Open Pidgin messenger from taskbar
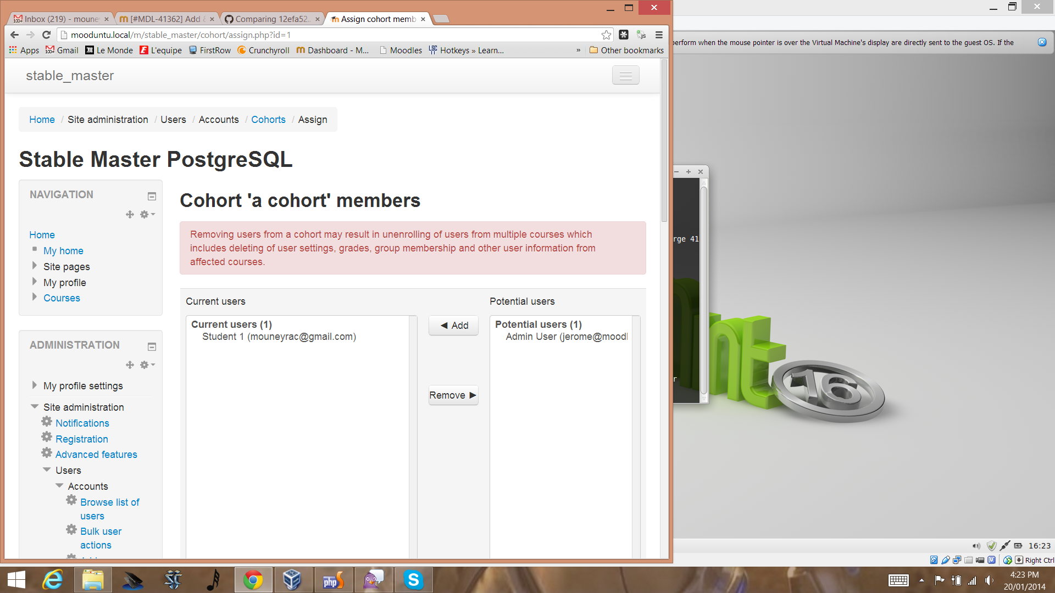This screenshot has width=1055, height=593. (374, 580)
